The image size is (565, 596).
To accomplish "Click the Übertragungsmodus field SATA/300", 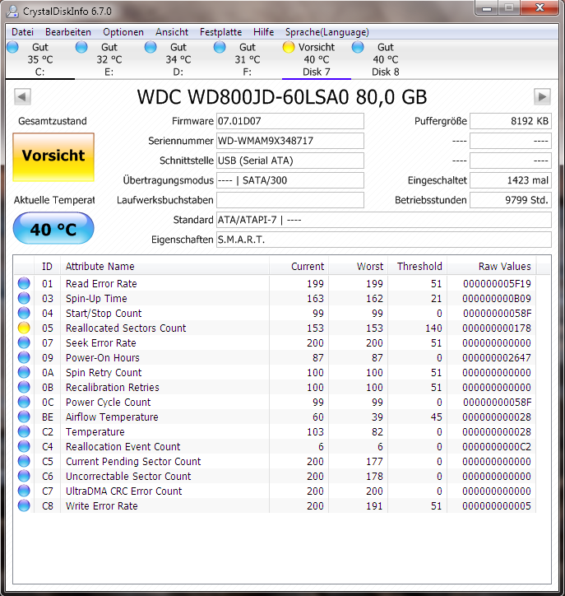I will [290, 180].
